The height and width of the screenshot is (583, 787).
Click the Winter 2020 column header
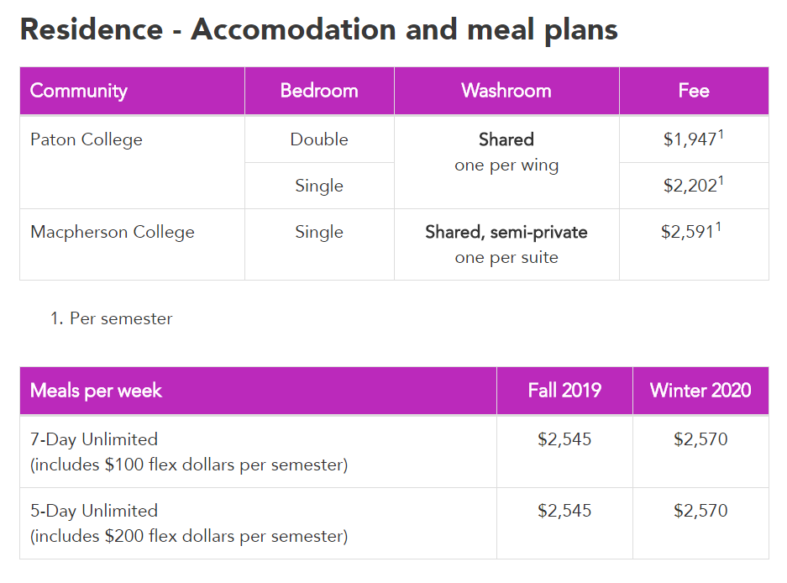tap(700, 391)
